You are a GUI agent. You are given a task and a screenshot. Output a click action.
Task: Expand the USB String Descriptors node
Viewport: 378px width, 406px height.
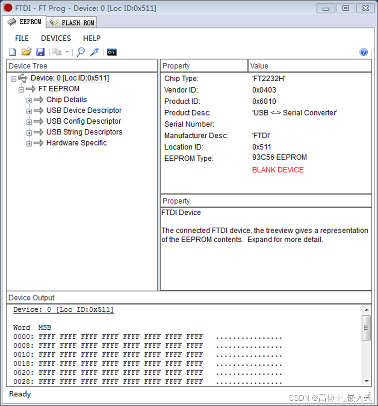(29, 133)
